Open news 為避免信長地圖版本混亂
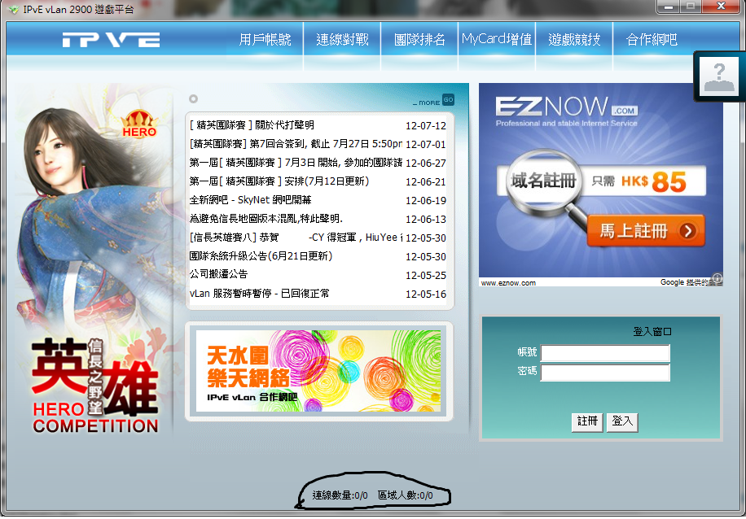Screen dimensions: 746x519 [x=266, y=219]
